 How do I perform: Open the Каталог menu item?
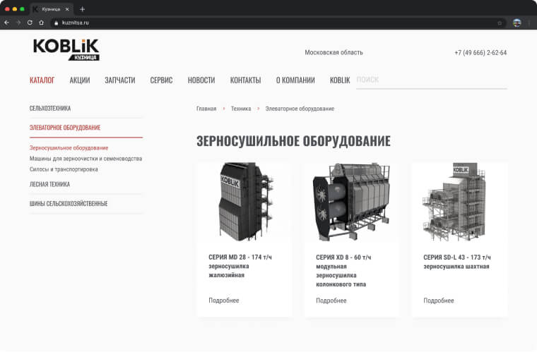click(x=42, y=80)
